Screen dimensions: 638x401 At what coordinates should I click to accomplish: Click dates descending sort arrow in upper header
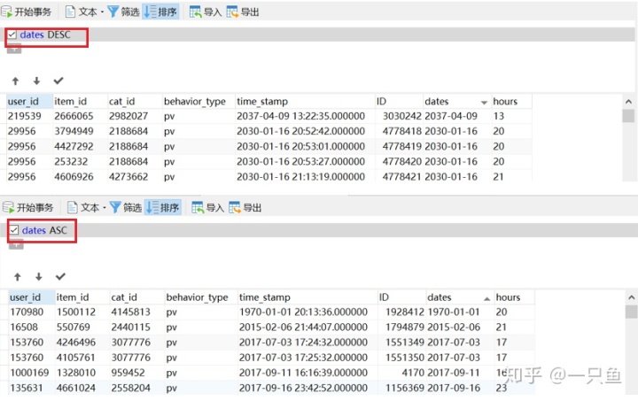click(x=484, y=103)
